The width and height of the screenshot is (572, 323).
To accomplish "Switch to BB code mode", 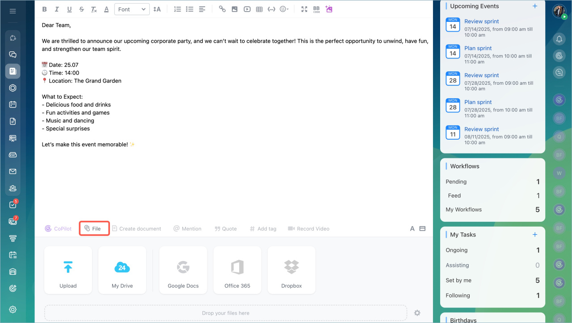I will [x=316, y=9].
